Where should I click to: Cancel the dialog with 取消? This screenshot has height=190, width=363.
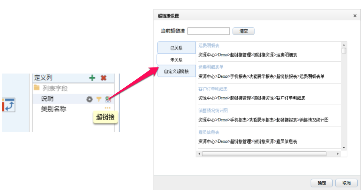click(x=346, y=183)
